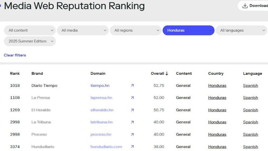Click the Country column header
The width and height of the screenshot is (268, 151).
tap(216, 73)
